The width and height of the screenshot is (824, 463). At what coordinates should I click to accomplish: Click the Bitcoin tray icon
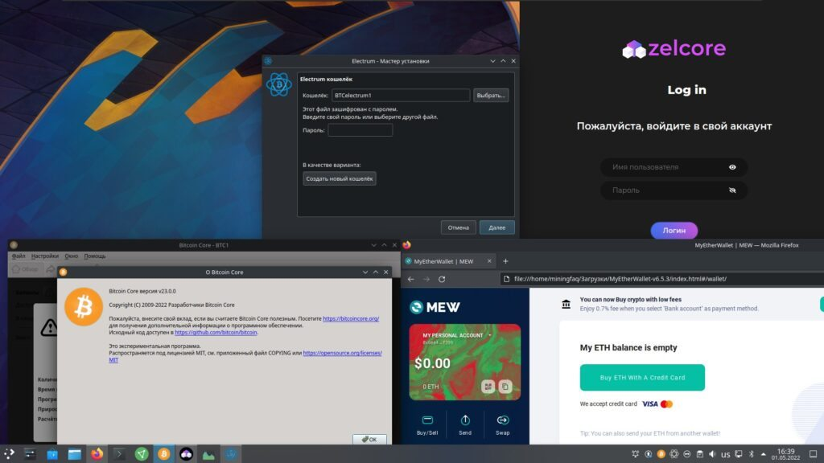[661, 454]
